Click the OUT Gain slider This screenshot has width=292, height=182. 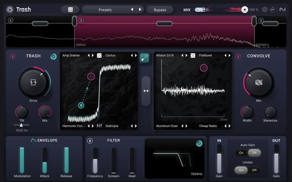[276, 159]
